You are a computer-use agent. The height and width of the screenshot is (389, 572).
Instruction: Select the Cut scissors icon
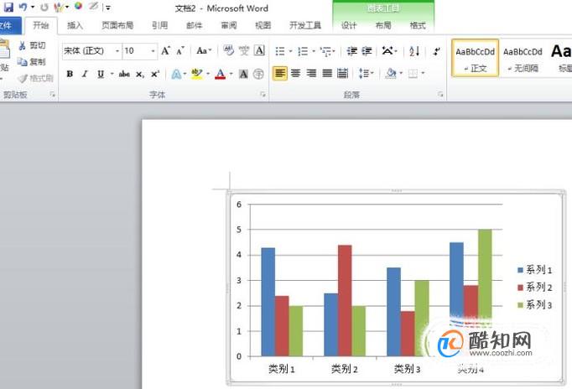[x=23, y=45]
